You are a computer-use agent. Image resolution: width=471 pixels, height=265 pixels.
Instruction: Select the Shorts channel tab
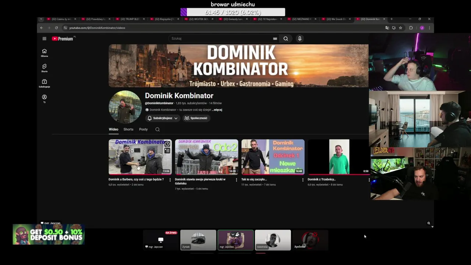pyautogui.click(x=128, y=130)
